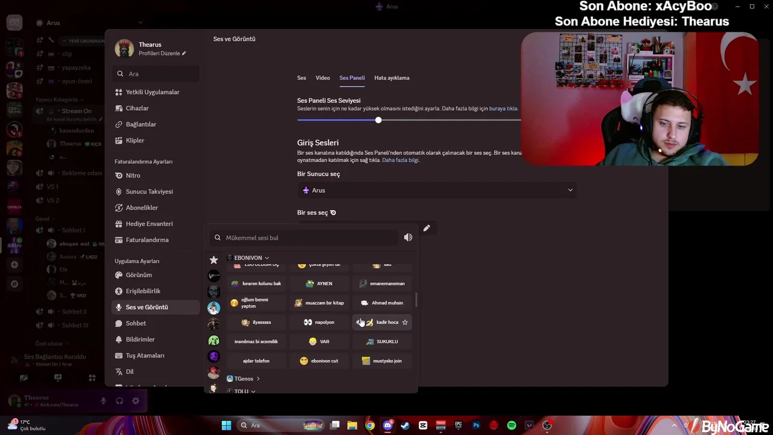Switch to the Ses tab

301,78
